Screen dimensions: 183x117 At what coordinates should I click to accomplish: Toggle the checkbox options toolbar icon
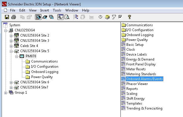coord(120,17)
